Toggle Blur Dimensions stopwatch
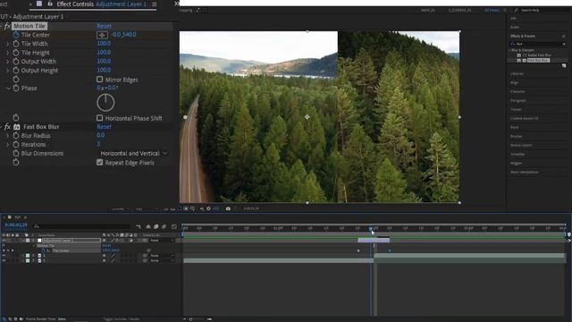 click(16, 153)
